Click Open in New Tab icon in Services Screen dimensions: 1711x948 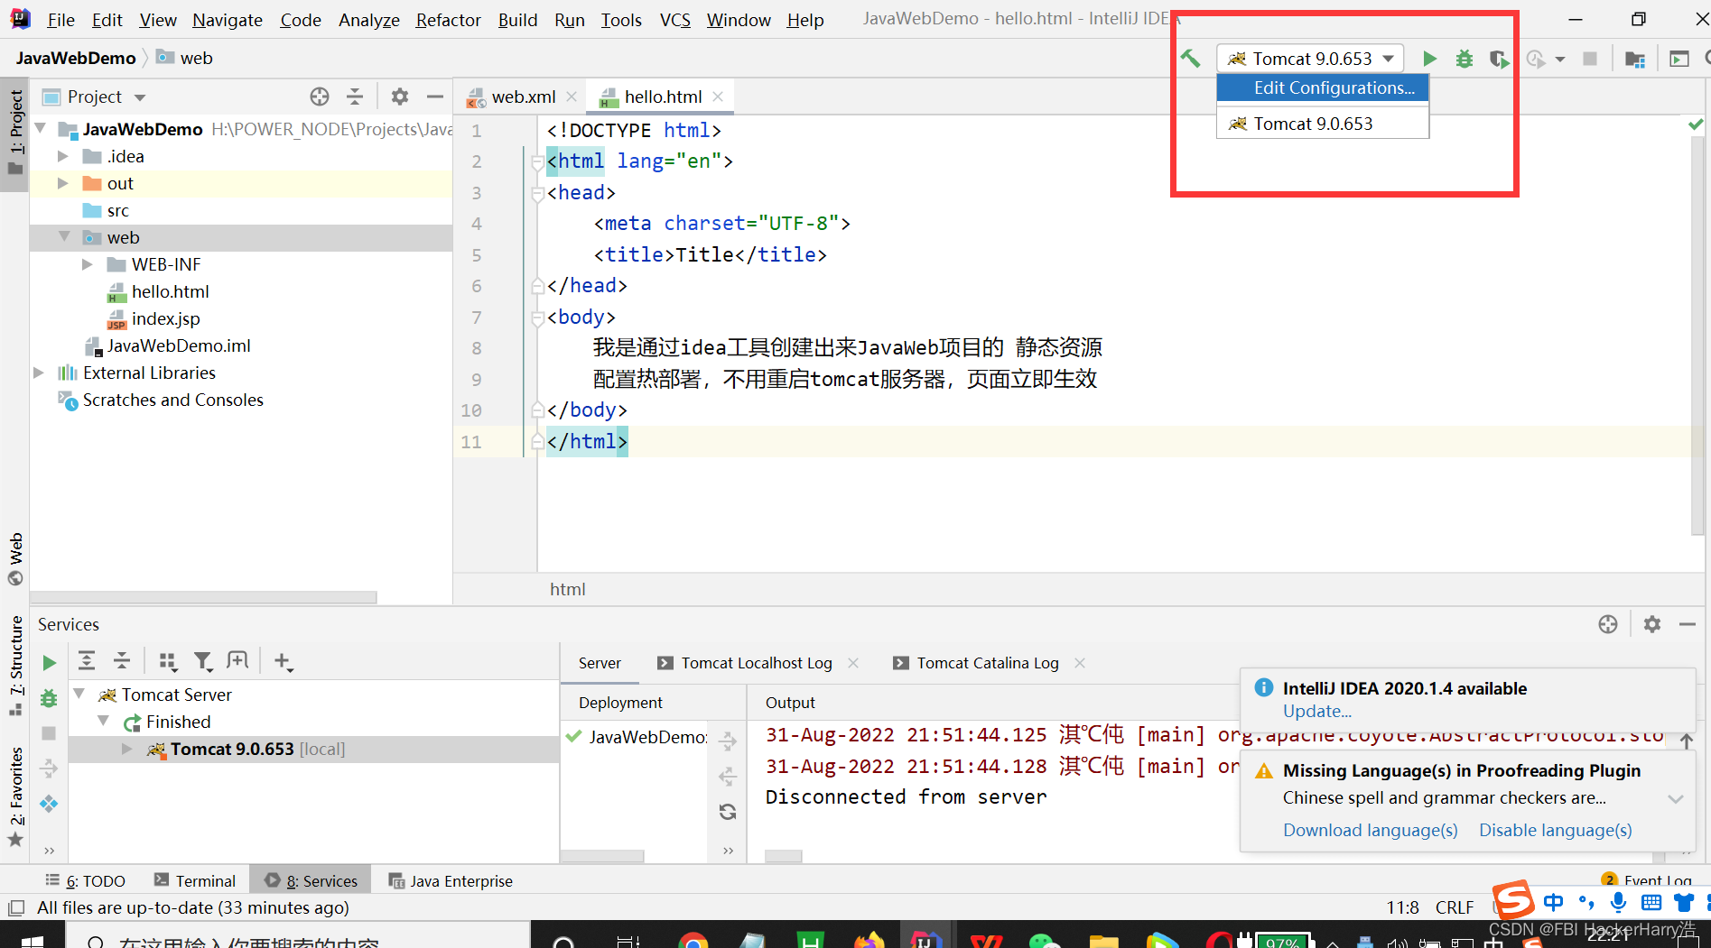click(x=237, y=661)
